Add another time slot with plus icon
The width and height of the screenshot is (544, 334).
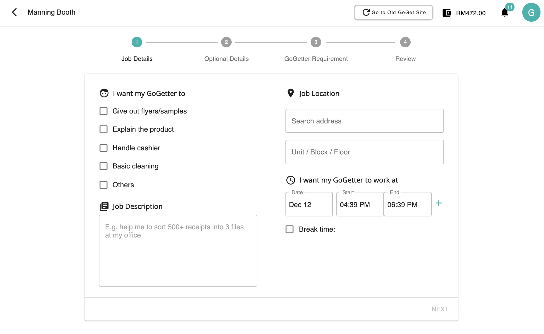click(x=438, y=203)
